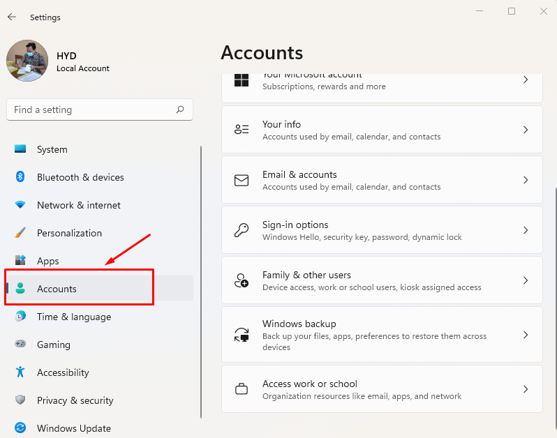Expand Your info chevron arrow

526,130
